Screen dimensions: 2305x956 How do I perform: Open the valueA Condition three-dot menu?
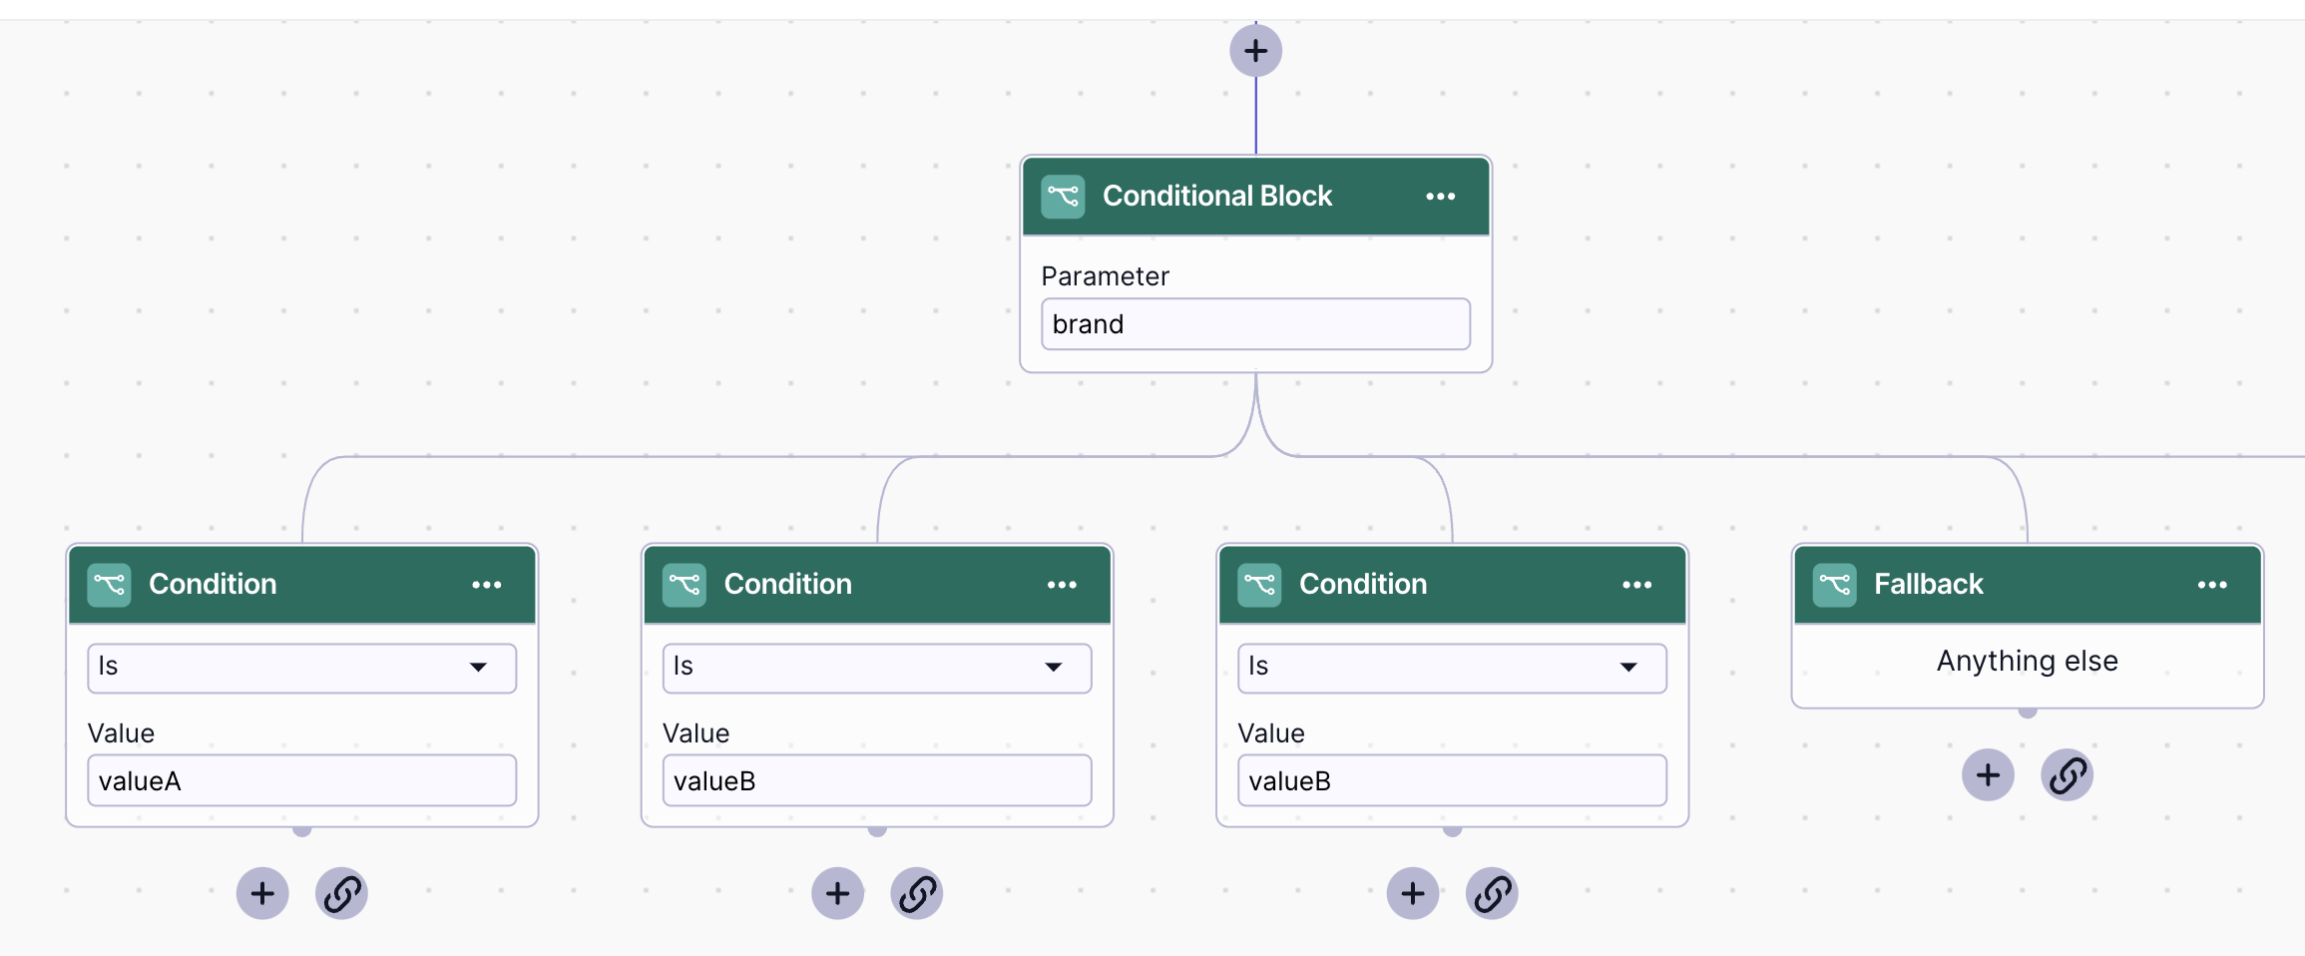tap(487, 585)
